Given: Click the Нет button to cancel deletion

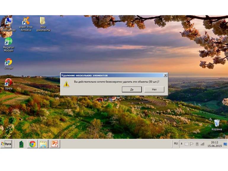Looking at the screenshot, I should tap(154, 89).
